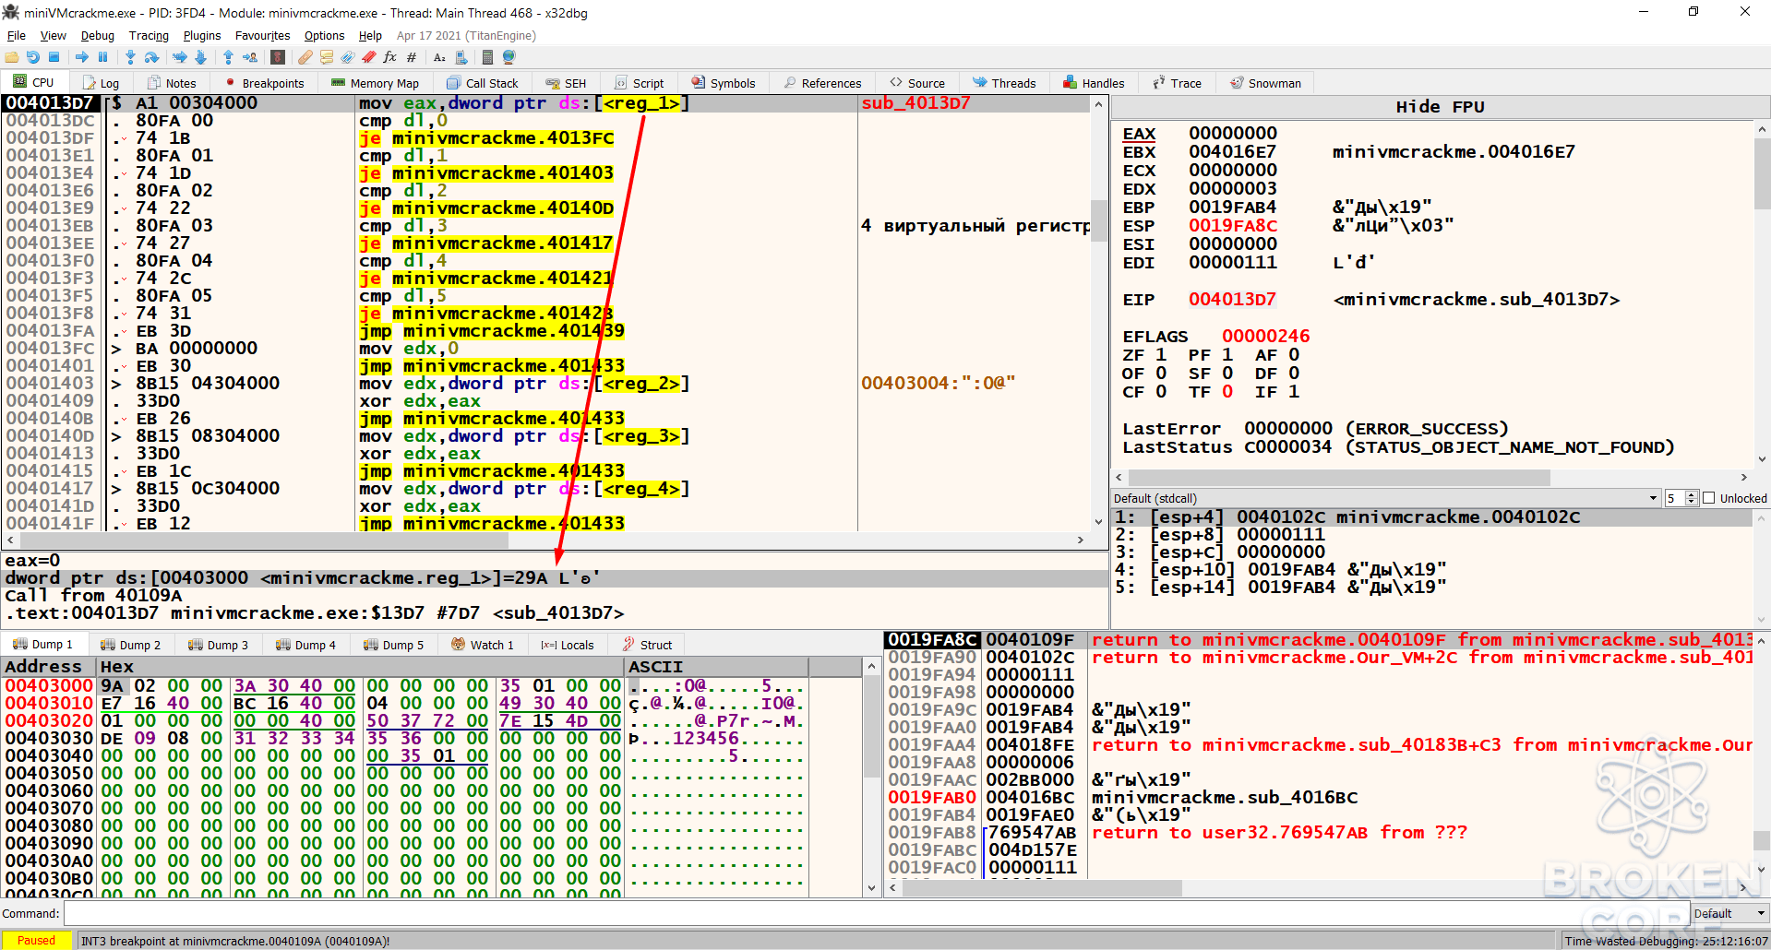Image resolution: width=1771 pixels, height=950 pixels.
Task: Click the Open file folder icon
Action: coord(12,57)
